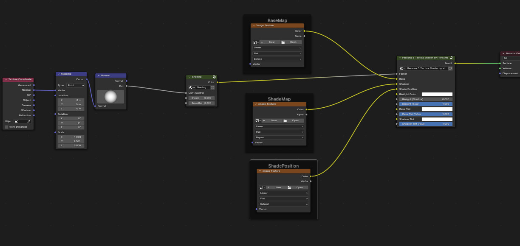This screenshot has height=246, width=520.
Task: Open BaseMap interpolation dropdown showing Linear
Action: click(277, 48)
